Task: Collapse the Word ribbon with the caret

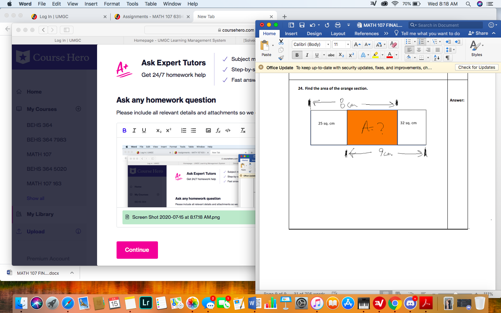Action: click(x=494, y=33)
